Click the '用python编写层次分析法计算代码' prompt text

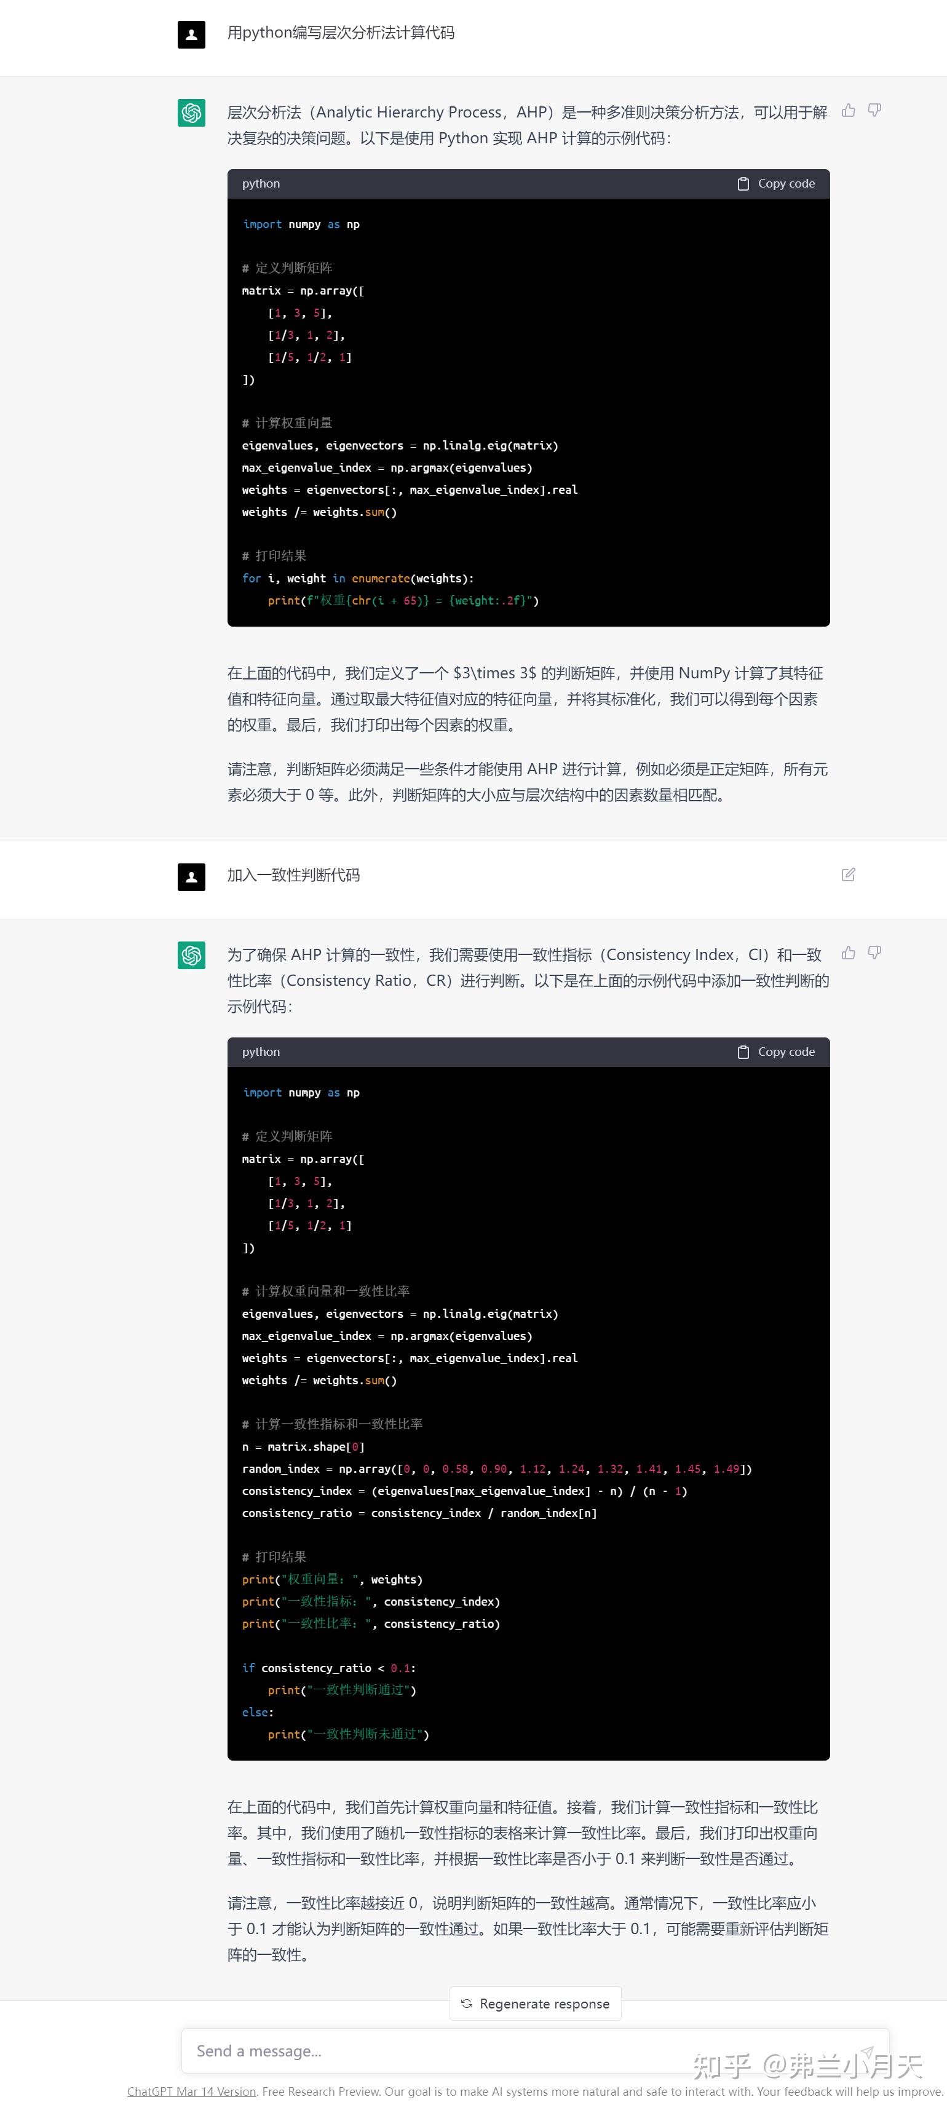pos(341,33)
